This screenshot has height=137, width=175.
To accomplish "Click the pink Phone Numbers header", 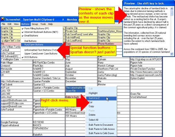I will click(110, 44).
